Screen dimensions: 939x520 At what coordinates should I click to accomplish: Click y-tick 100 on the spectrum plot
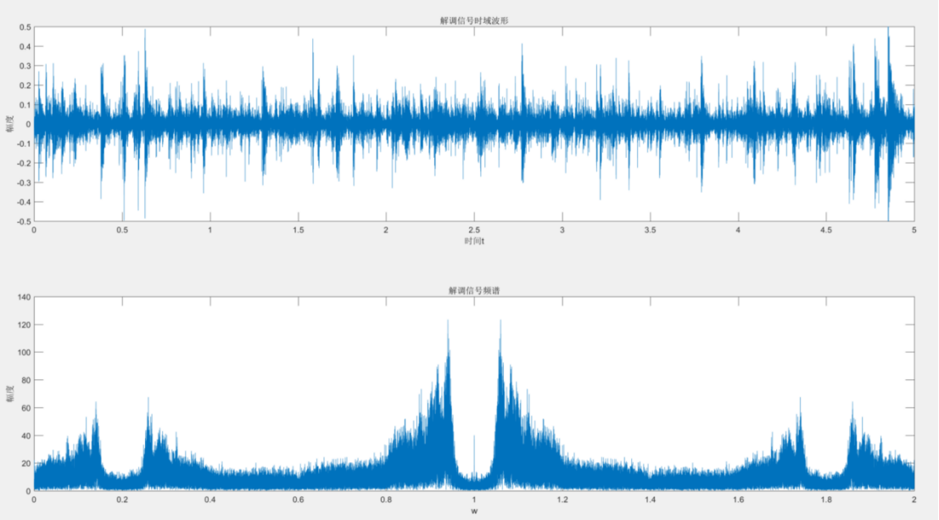pyautogui.click(x=25, y=352)
